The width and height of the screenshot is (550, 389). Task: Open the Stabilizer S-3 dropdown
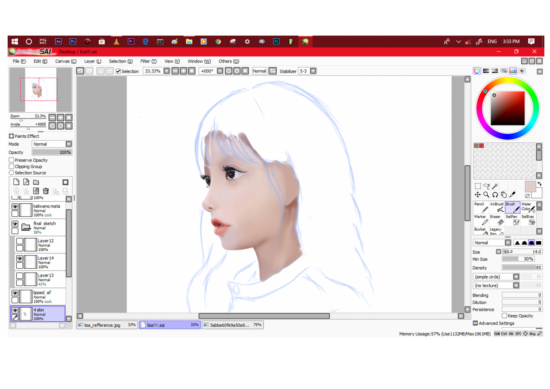(313, 71)
